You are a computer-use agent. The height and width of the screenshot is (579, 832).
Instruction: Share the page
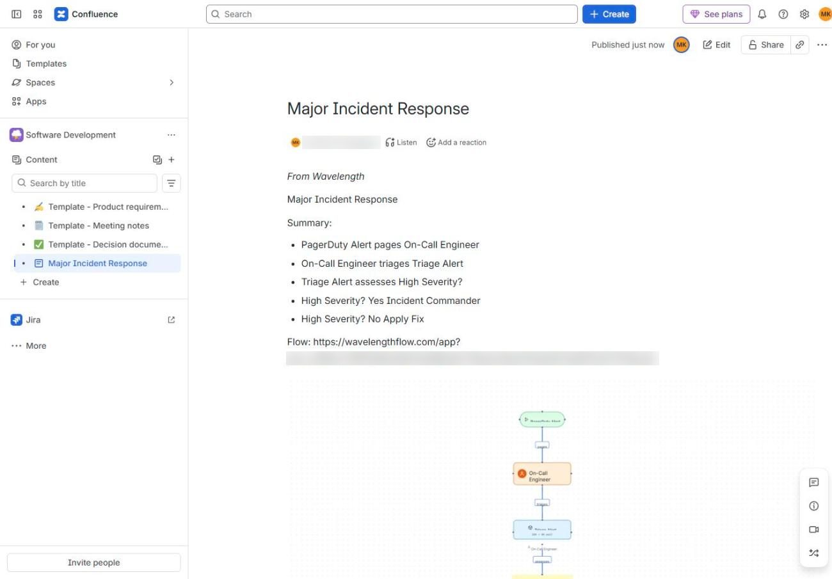[765, 45]
